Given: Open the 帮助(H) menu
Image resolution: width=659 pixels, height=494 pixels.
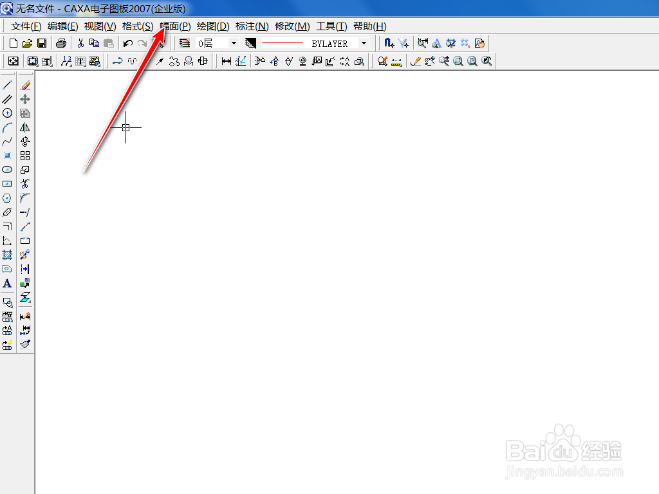Looking at the screenshot, I should pos(370,26).
